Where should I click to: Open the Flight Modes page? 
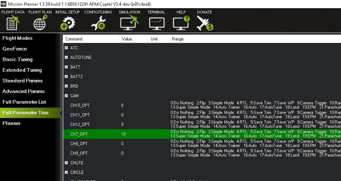(17, 38)
